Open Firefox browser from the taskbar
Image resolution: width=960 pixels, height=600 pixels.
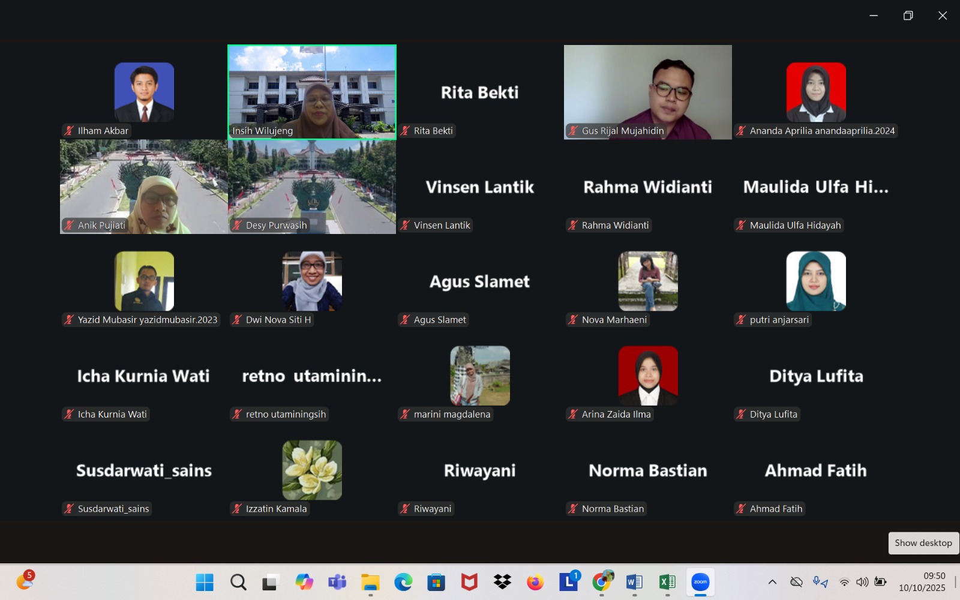535,582
